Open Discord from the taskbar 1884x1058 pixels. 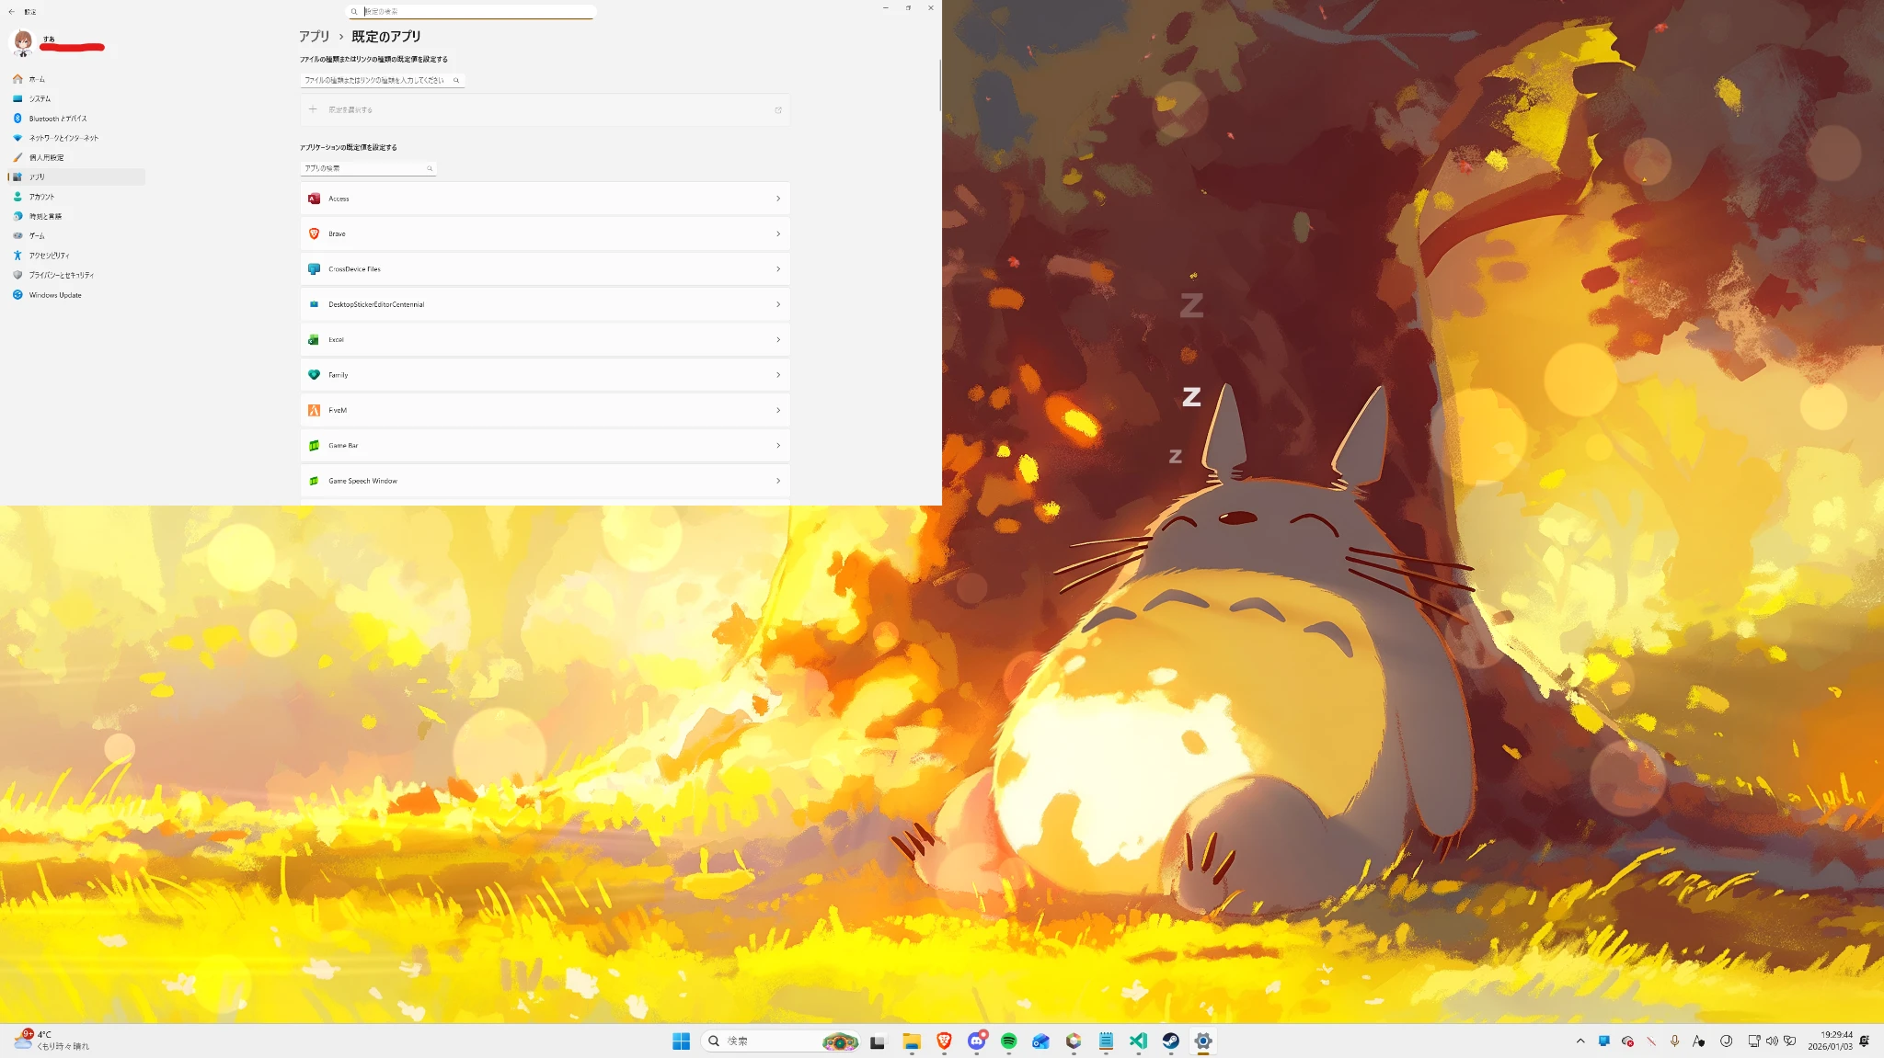pyautogui.click(x=976, y=1041)
